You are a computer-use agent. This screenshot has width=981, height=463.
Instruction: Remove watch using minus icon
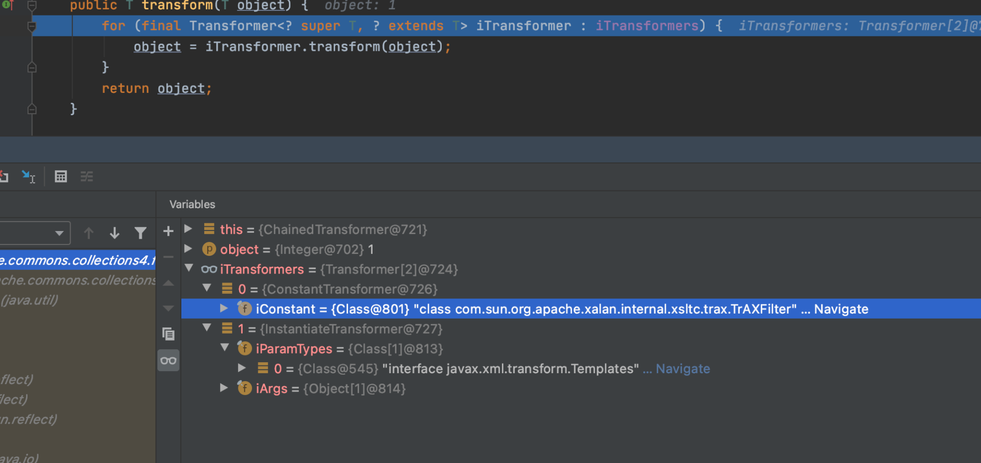point(168,257)
